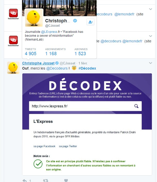This screenshot has height=182, width=157.
Task: Expand options chevron on second hoaxbuster tweet
Action: tap(151, 36)
